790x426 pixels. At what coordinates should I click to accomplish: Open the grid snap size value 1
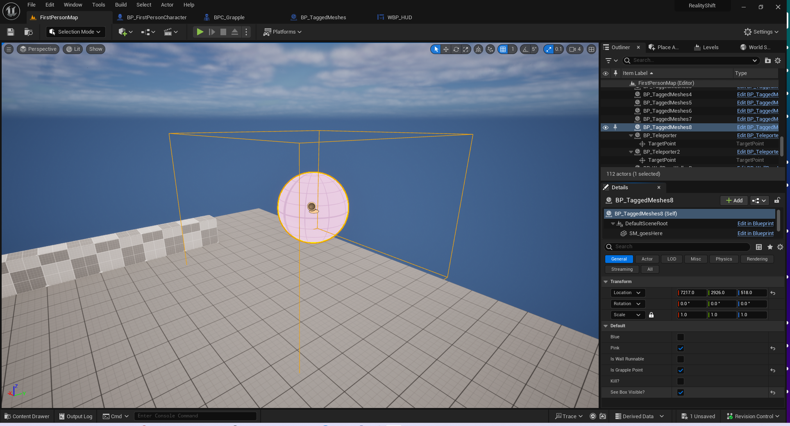[513, 49]
